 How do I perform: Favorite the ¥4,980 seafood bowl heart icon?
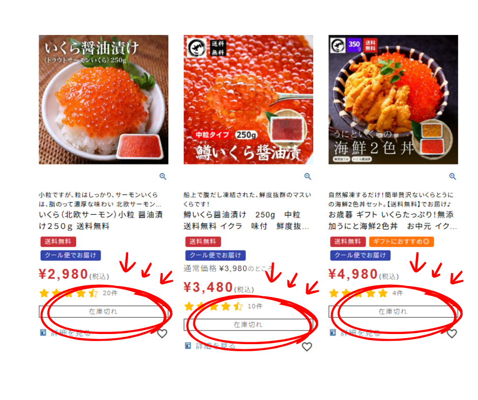point(452,334)
